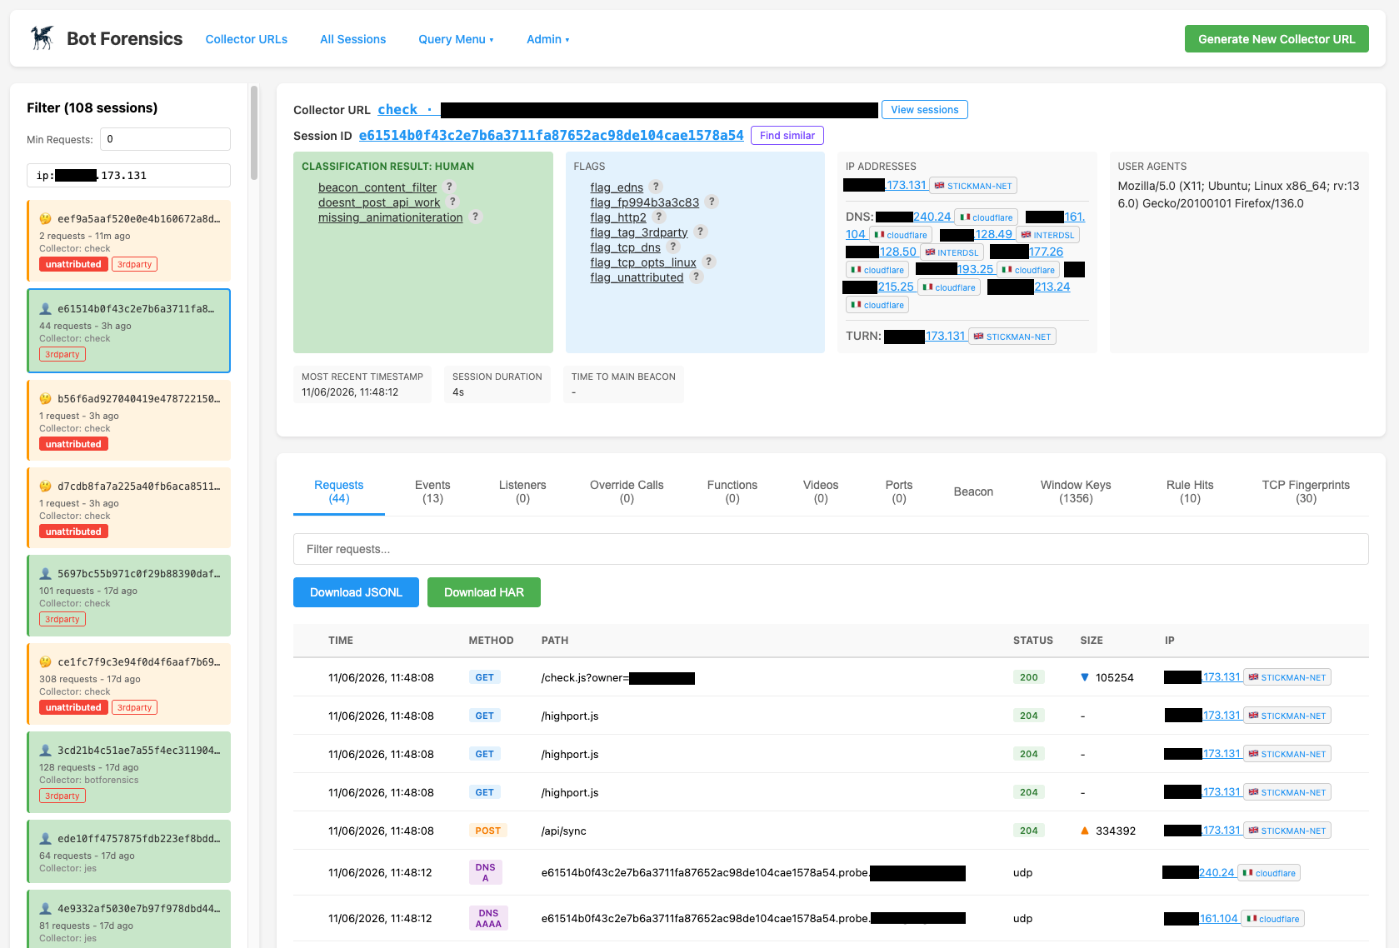Click the /check.js?owner= request path
Viewport: 1399px width, 948px height.
click(617, 678)
